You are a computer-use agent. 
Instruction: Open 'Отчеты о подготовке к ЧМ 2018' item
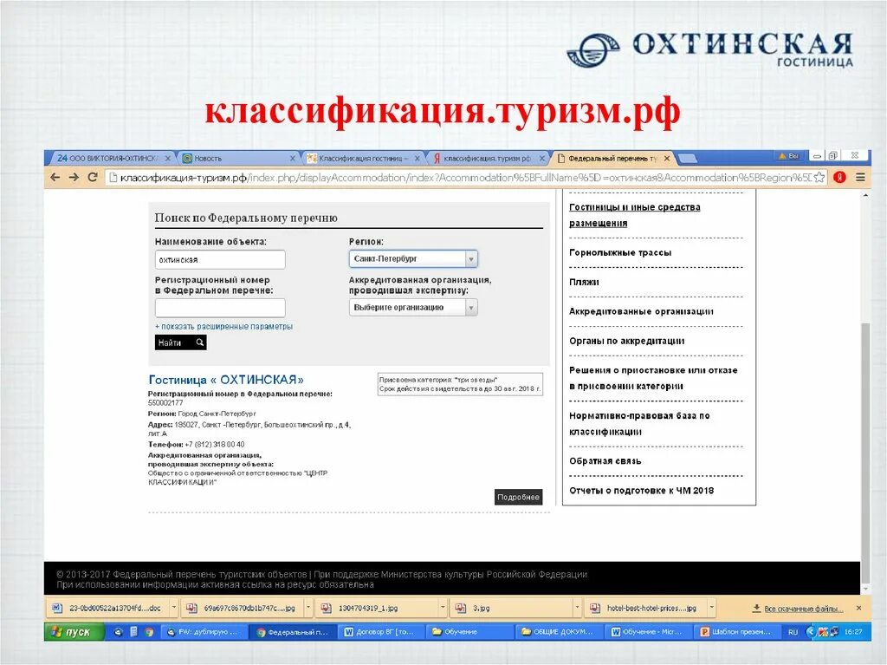tap(642, 491)
